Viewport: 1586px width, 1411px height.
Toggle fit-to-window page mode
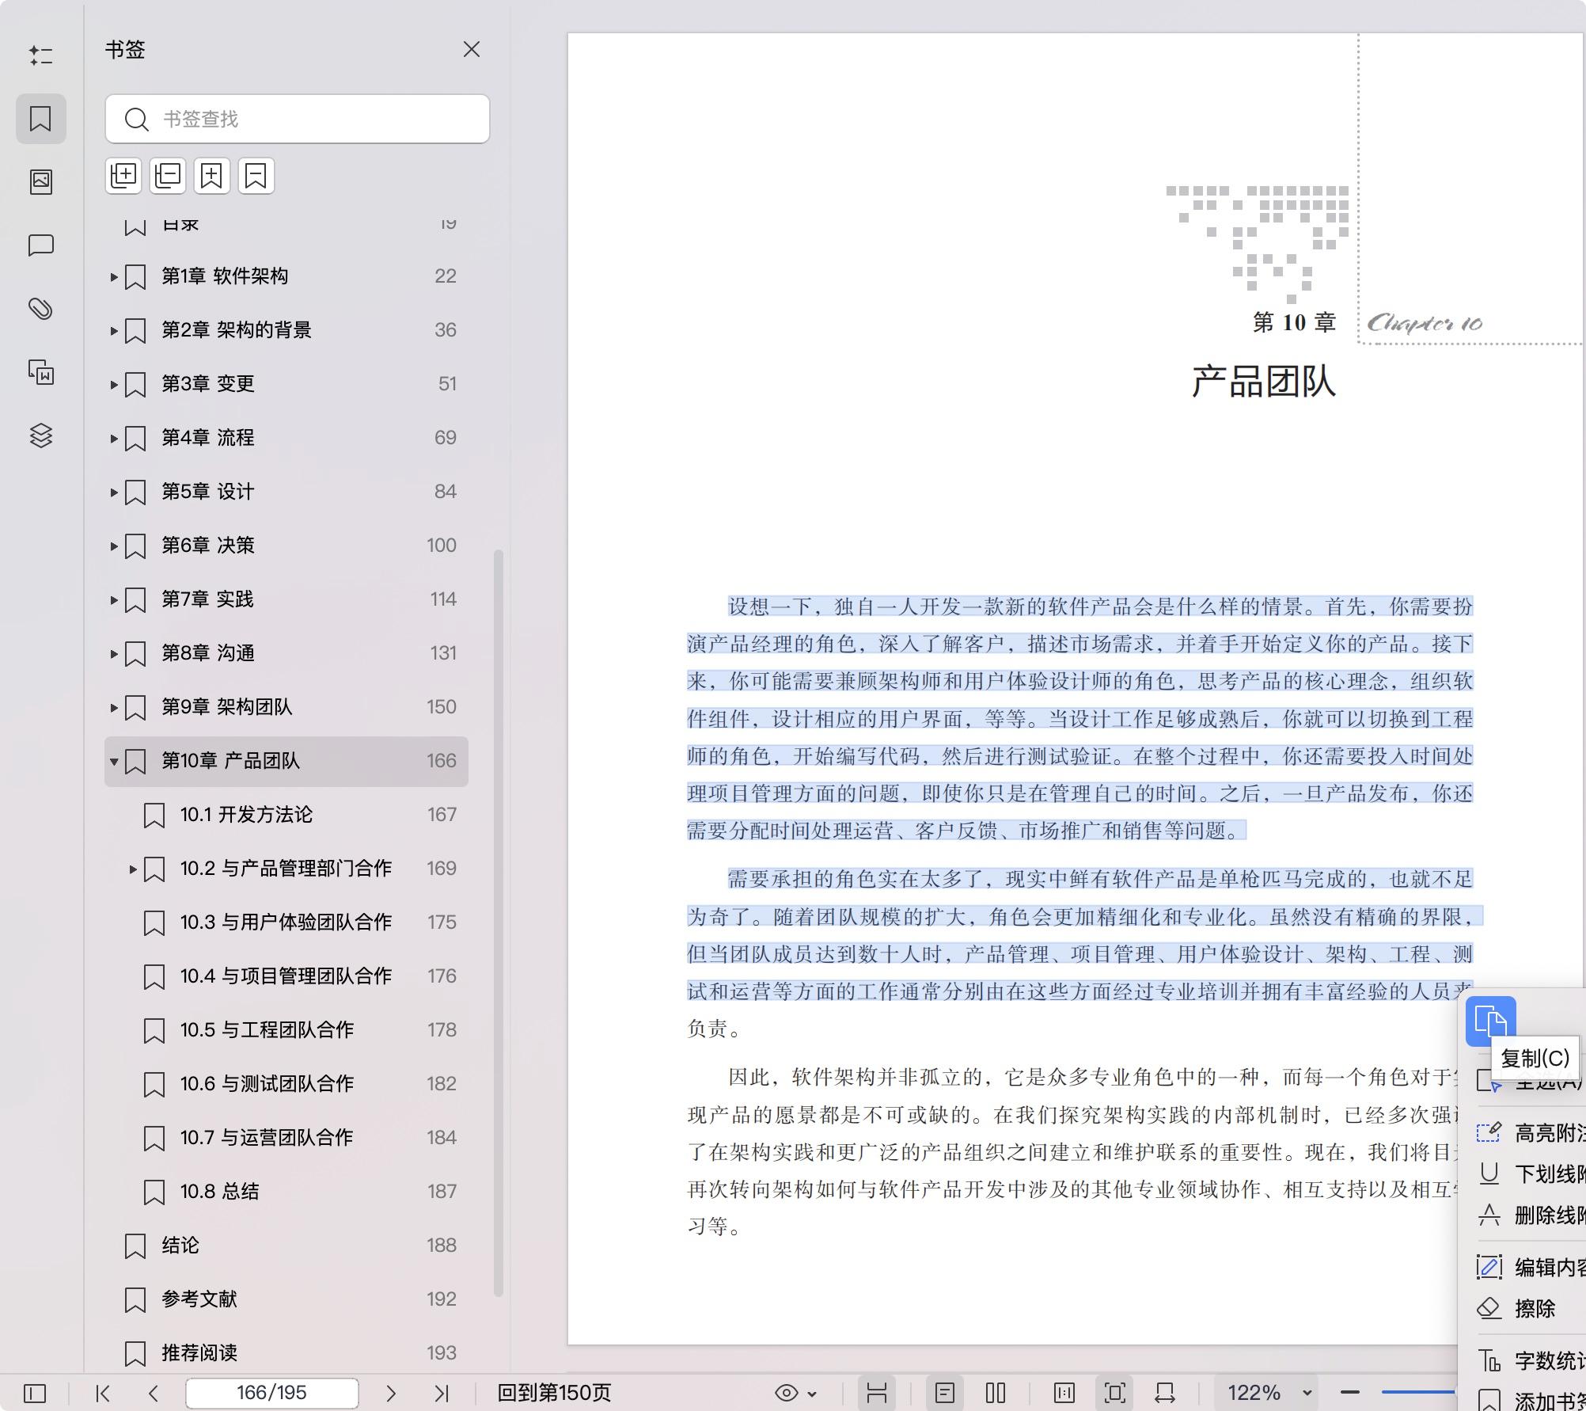point(1115,1391)
